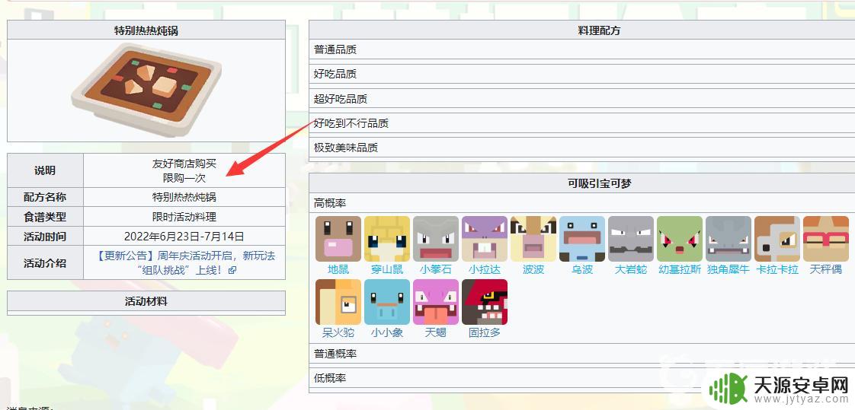Click the 小拳石 Pokémon icon
The width and height of the screenshot is (855, 410).
click(436, 239)
